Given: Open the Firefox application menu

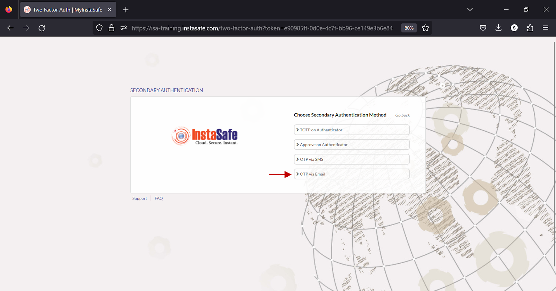Looking at the screenshot, I should (x=546, y=28).
